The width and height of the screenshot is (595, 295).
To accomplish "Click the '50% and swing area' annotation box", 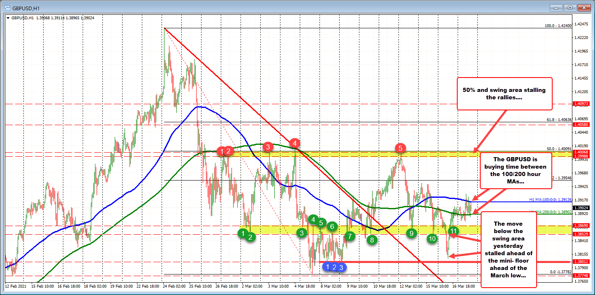I will 504,94.
